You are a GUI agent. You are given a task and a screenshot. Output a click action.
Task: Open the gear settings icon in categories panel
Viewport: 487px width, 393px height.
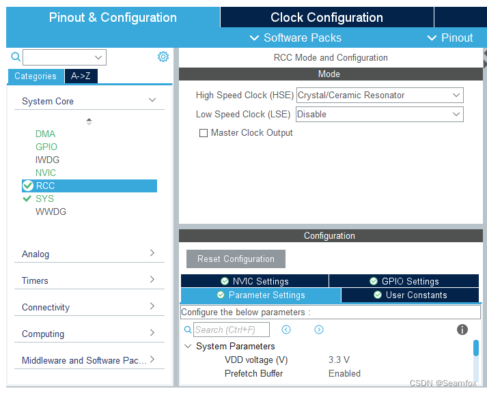coord(163,57)
